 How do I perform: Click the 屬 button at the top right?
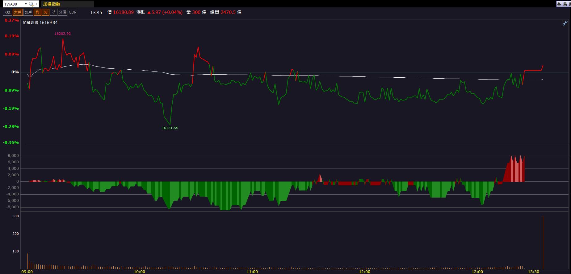point(565,4)
